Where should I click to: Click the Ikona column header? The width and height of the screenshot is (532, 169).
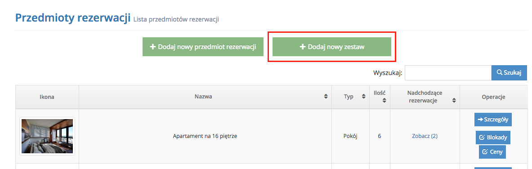pos(47,97)
